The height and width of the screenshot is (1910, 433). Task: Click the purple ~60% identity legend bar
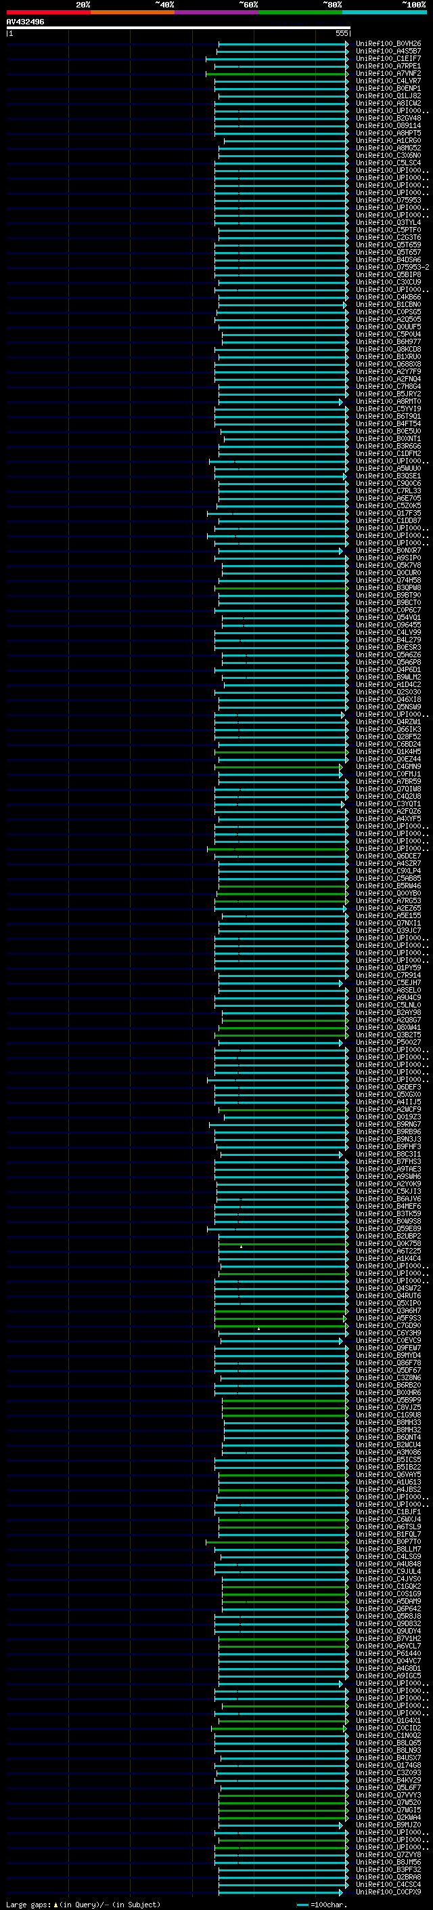point(217,12)
